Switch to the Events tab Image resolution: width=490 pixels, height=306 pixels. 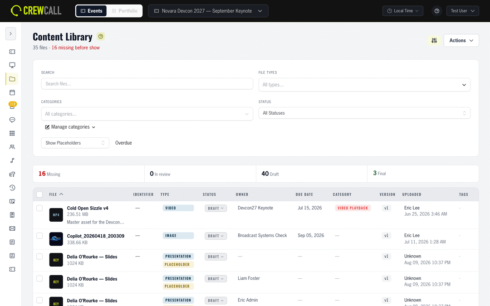91,11
